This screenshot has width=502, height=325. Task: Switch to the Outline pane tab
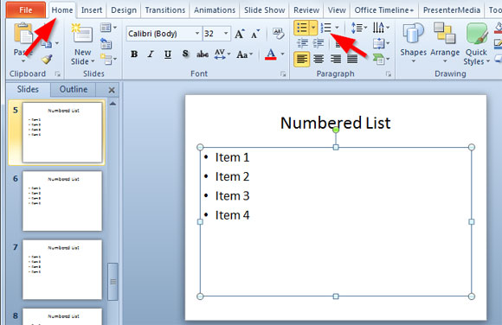point(74,89)
